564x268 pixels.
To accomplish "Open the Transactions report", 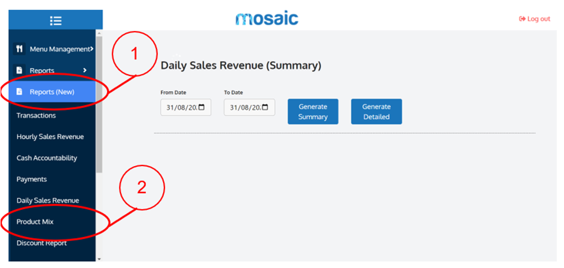I will click(36, 116).
